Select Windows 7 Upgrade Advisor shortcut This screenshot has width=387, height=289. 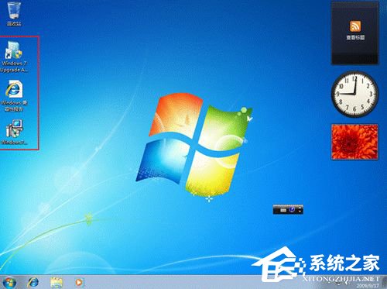[x=14, y=57]
